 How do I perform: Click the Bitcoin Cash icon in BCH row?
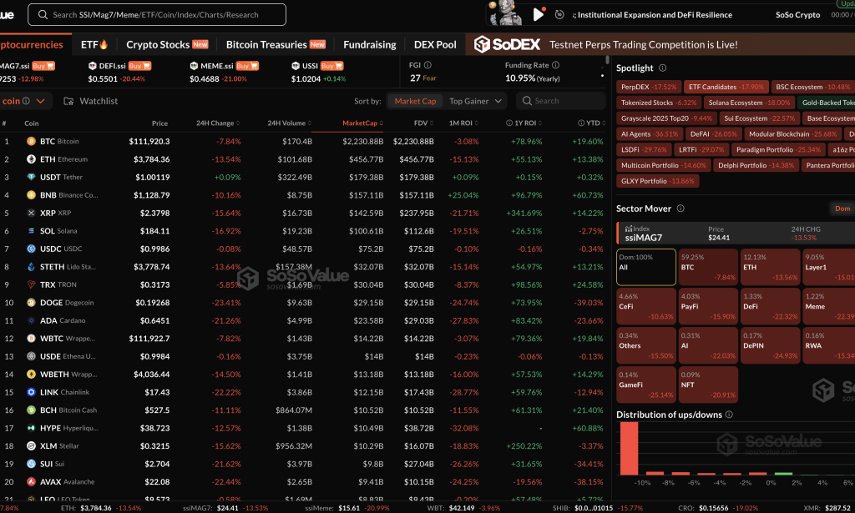point(31,410)
